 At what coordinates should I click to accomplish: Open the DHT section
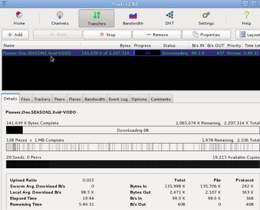tap(169, 18)
